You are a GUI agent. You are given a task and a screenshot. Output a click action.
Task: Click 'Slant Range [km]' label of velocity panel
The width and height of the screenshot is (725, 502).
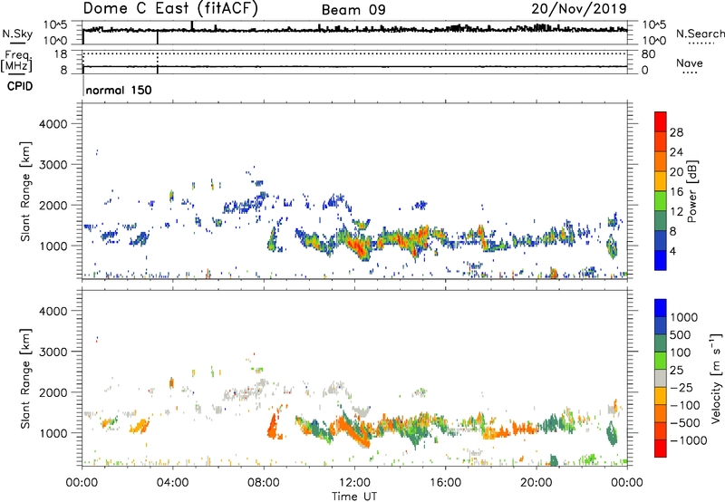(x=25, y=378)
